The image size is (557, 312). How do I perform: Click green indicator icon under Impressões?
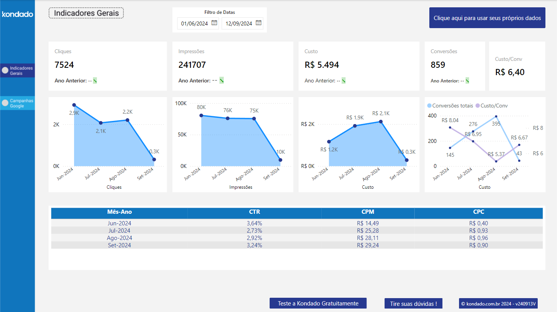pyautogui.click(x=221, y=80)
